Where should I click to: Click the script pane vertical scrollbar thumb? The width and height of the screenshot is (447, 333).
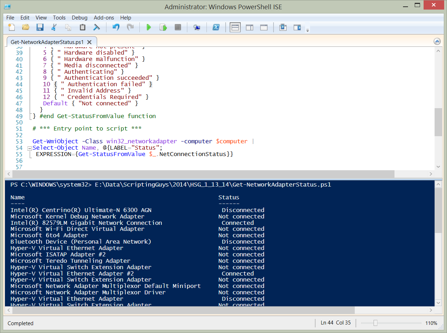438,122
